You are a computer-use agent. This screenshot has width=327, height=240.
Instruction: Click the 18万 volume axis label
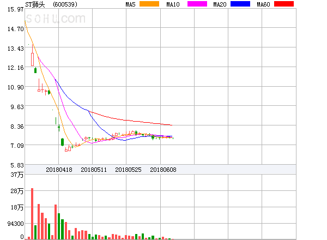point(17,207)
